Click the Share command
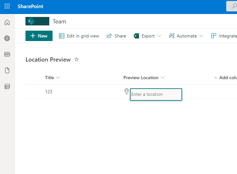Screen dimensions: 237x174 pos(116,36)
